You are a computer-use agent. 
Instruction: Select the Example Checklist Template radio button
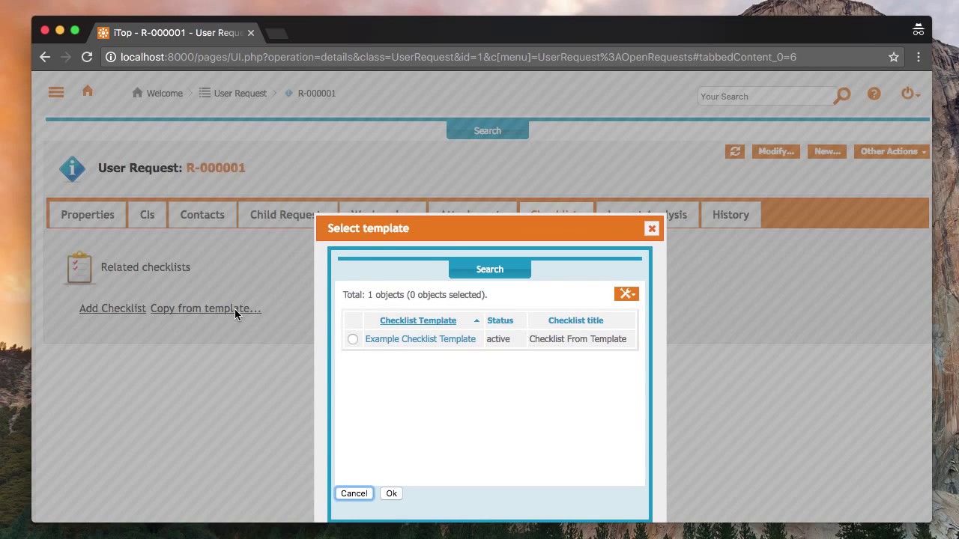coord(353,339)
